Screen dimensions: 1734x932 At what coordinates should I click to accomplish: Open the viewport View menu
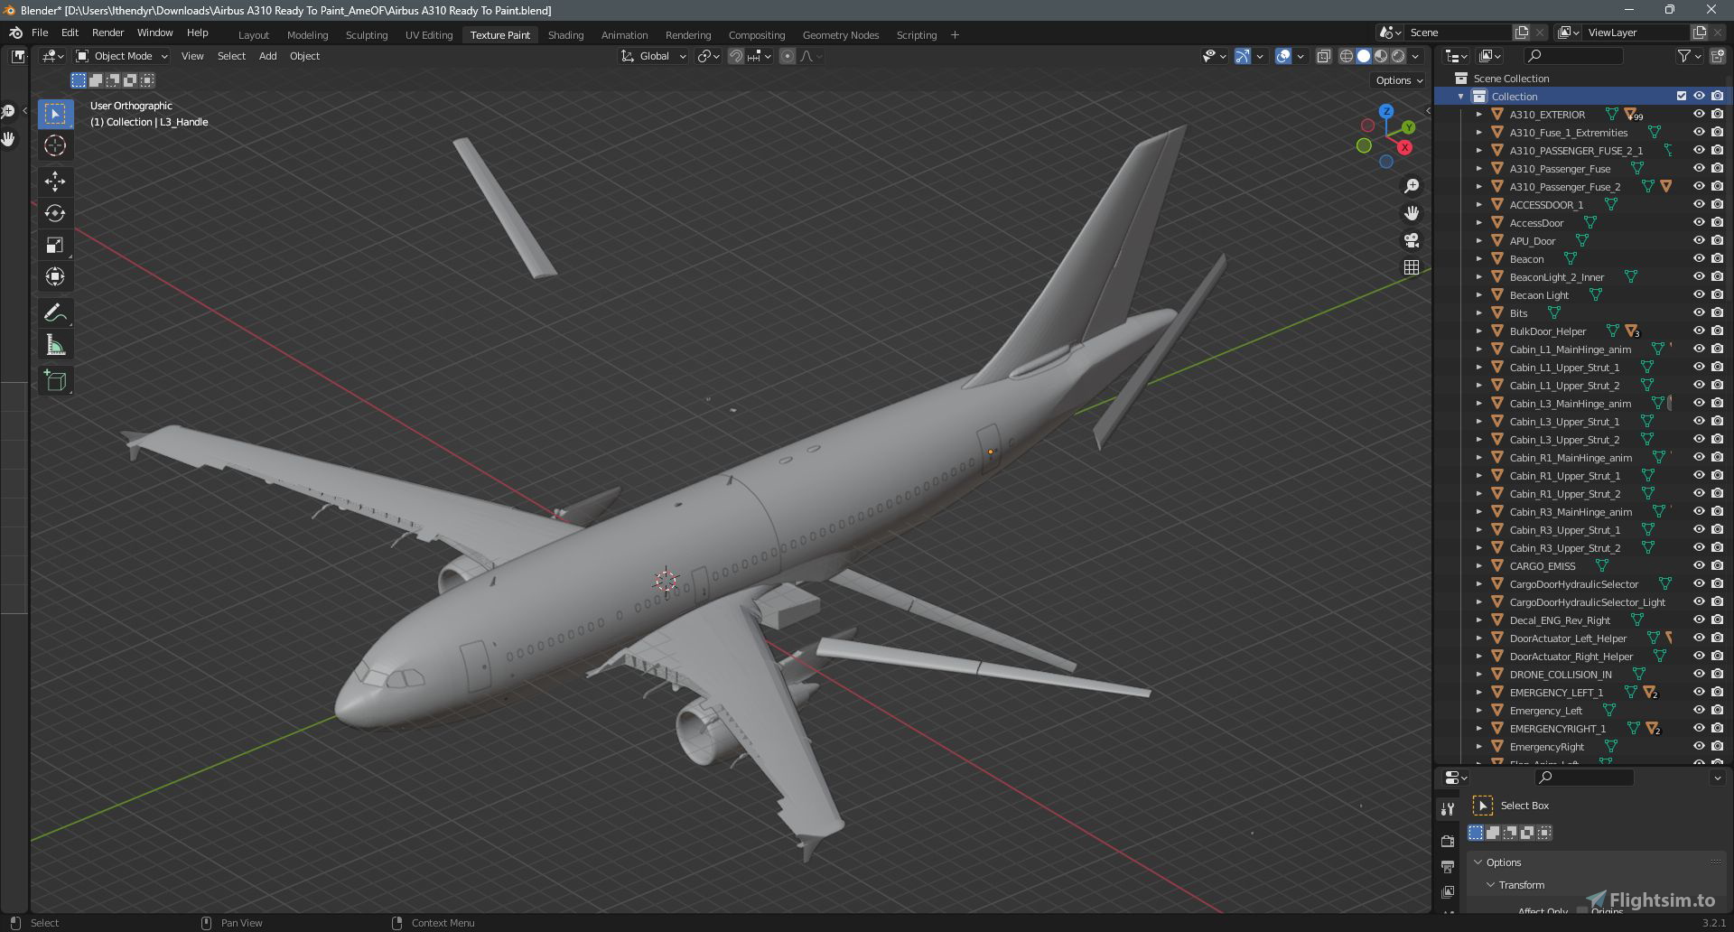[192, 56]
